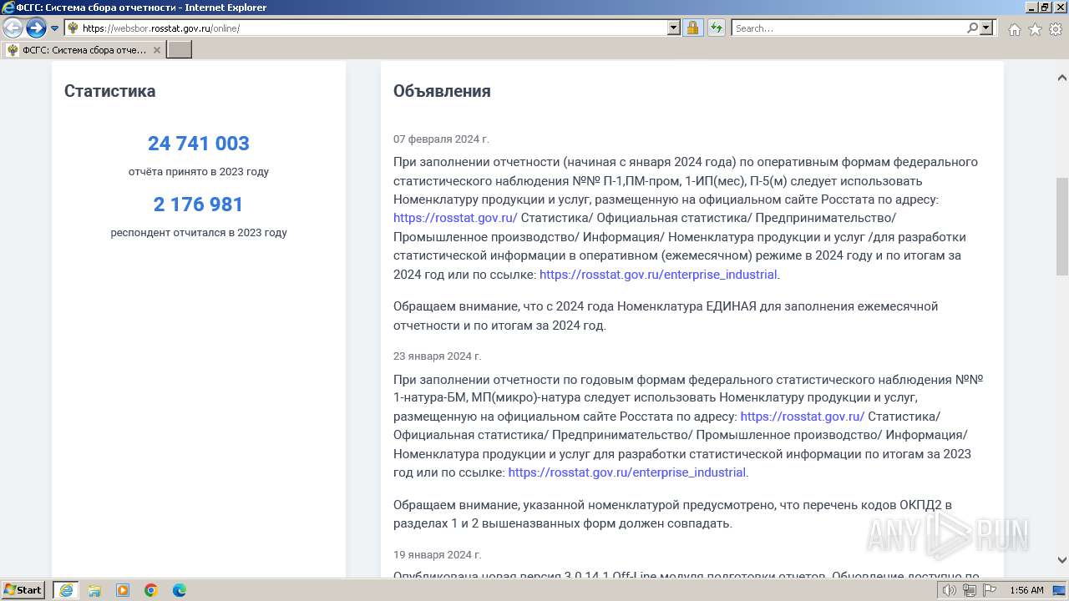Refresh the page with the refresh icon

[716, 28]
